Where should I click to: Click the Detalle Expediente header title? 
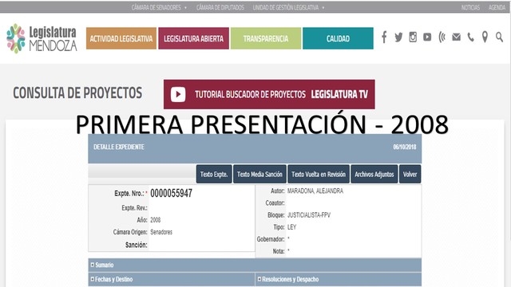coord(119,147)
